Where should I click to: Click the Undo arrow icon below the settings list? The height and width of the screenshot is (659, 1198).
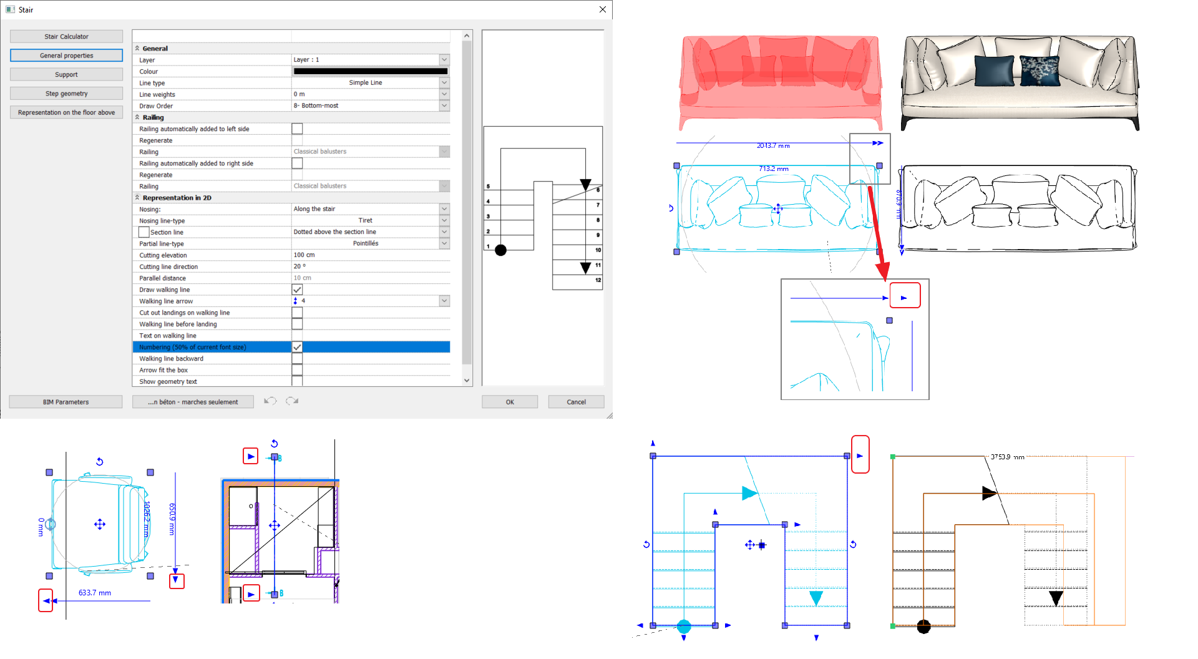(270, 401)
